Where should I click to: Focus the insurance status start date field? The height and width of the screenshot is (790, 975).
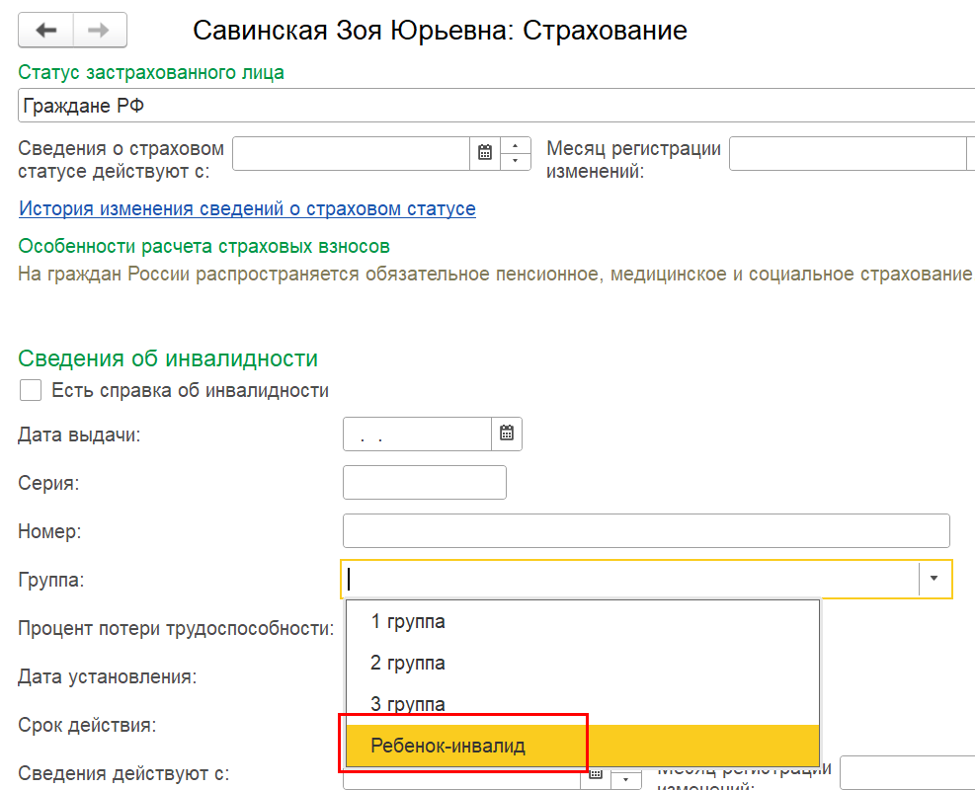tap(351, 153)
